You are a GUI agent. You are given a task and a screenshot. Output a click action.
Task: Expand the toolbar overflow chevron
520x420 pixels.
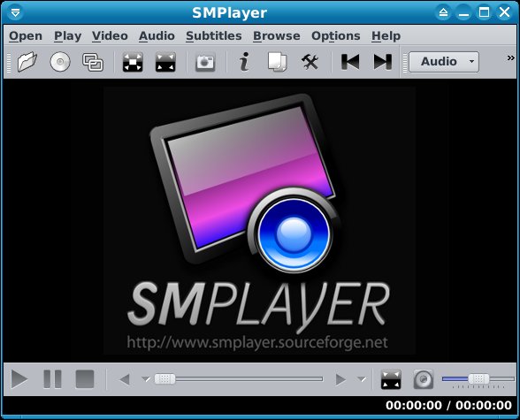511,58
